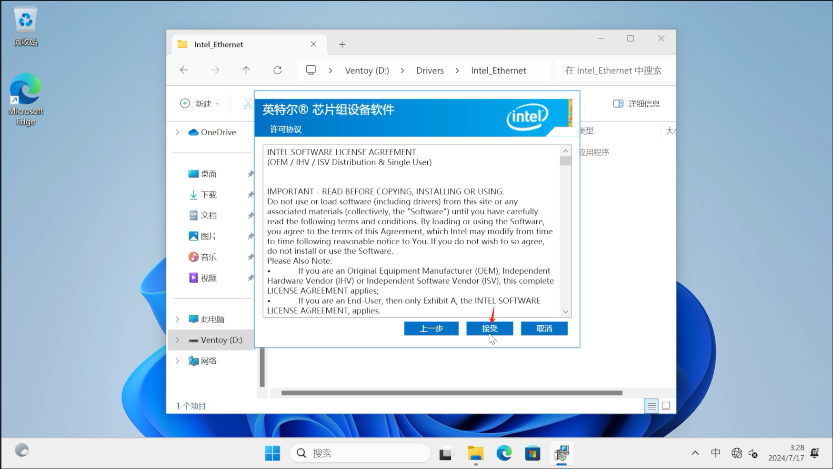Click the Intel installer taskbar icon
The height and width of the screenshot is (469, 833).
click(562, 453)
